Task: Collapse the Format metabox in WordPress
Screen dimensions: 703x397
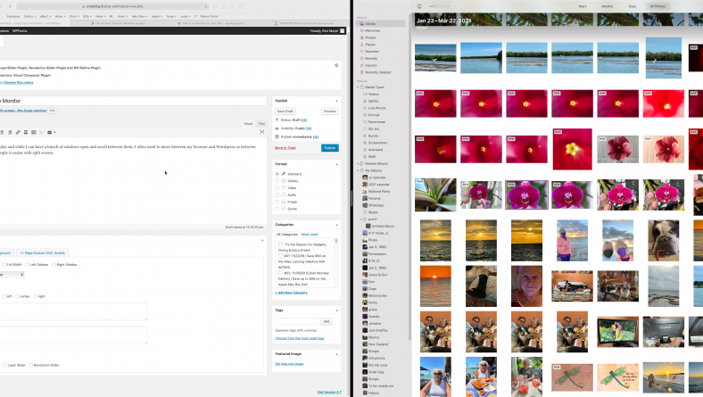Action: [x=336, y=164]
